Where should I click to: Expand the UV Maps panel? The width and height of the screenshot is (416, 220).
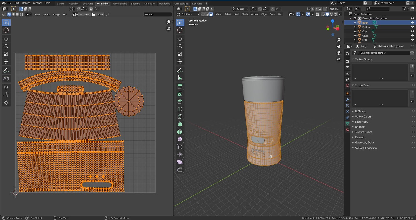pos(360,111)
